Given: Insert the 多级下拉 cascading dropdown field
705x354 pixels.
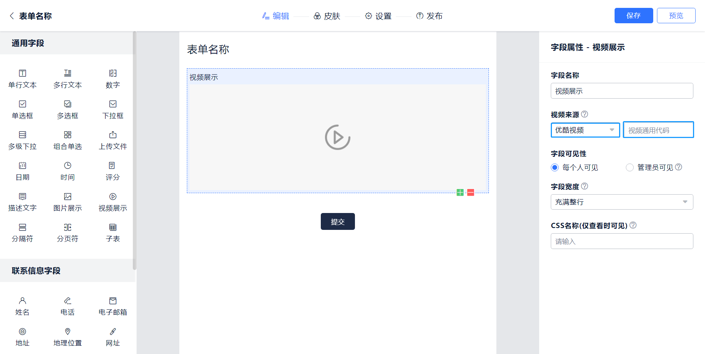Looking at the screenshot, I should (23, 140).
